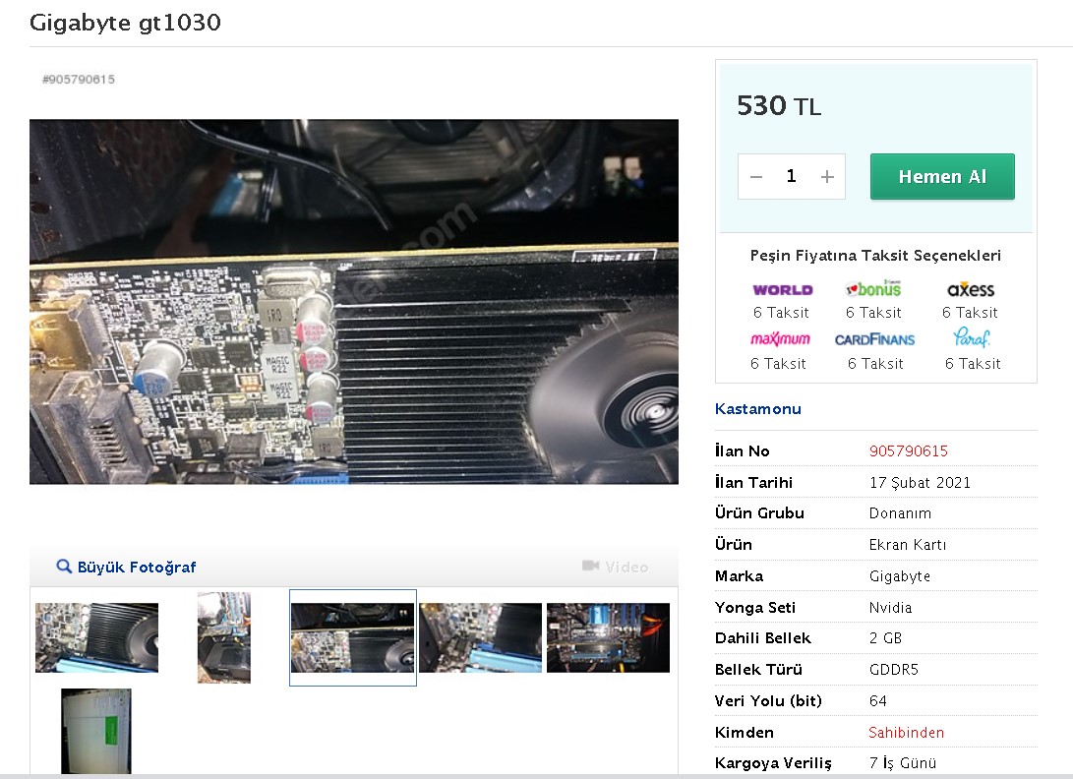The height and width of the screenshot is (779, 1073).
Task: Select fifth thumbnail showing motherboard with blue heatsink
Action: click(609, 637)
